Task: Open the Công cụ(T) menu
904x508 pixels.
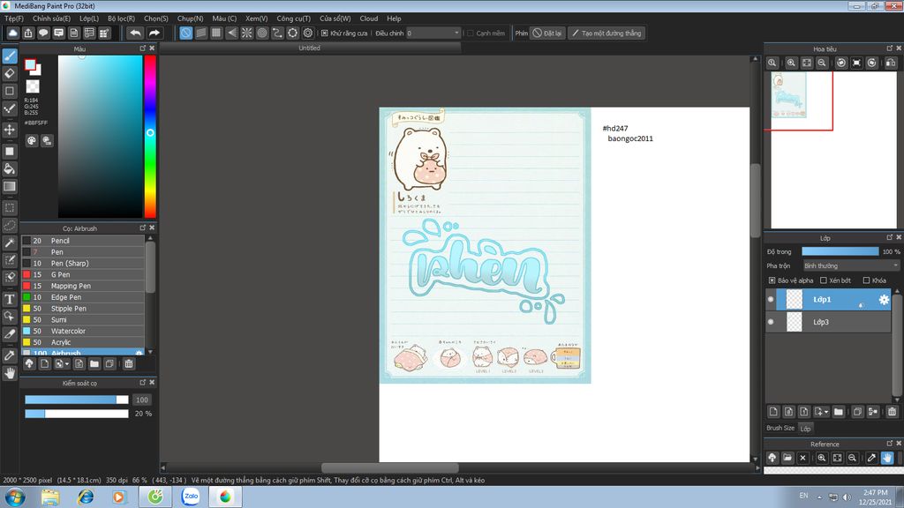Action: [293, 19]
